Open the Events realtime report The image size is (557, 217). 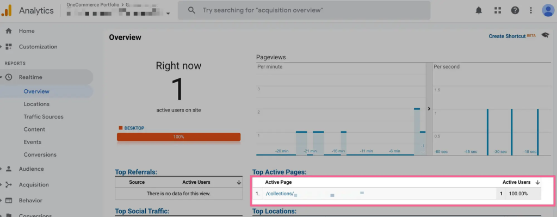tap(33, 142)
